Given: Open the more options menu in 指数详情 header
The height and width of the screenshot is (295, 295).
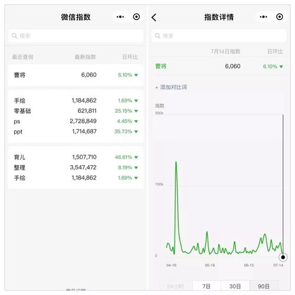Looking at the screenshot, I should 263,17.
